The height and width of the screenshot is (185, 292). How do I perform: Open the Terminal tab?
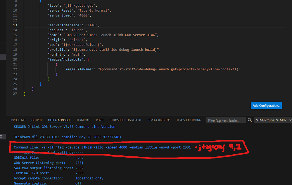tap(83, 120)
